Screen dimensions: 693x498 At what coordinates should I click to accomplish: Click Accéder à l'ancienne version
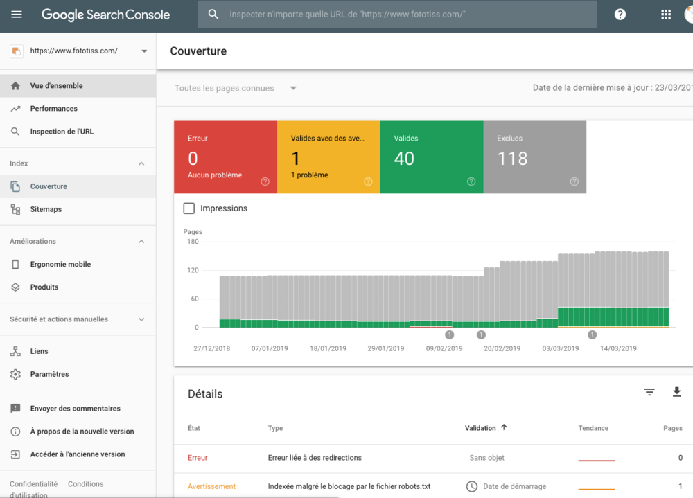click(x=77, y=454)
